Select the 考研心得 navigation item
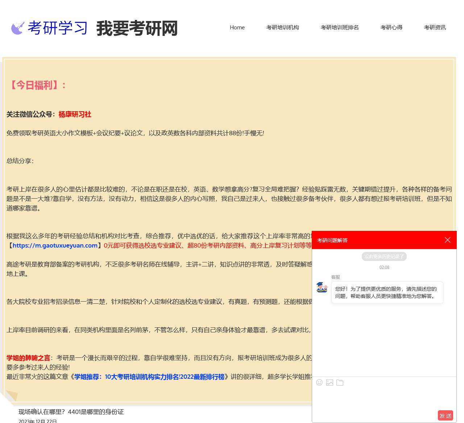Screen dimensions: 464x423 pyautogui.click(x=391, y=27)
